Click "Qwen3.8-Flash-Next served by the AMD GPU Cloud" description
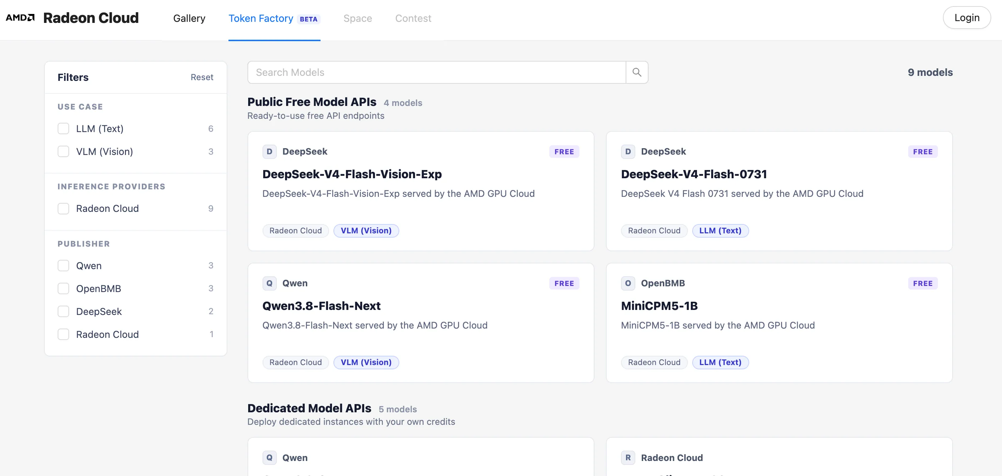1002x476 pixels. point(375,325)
